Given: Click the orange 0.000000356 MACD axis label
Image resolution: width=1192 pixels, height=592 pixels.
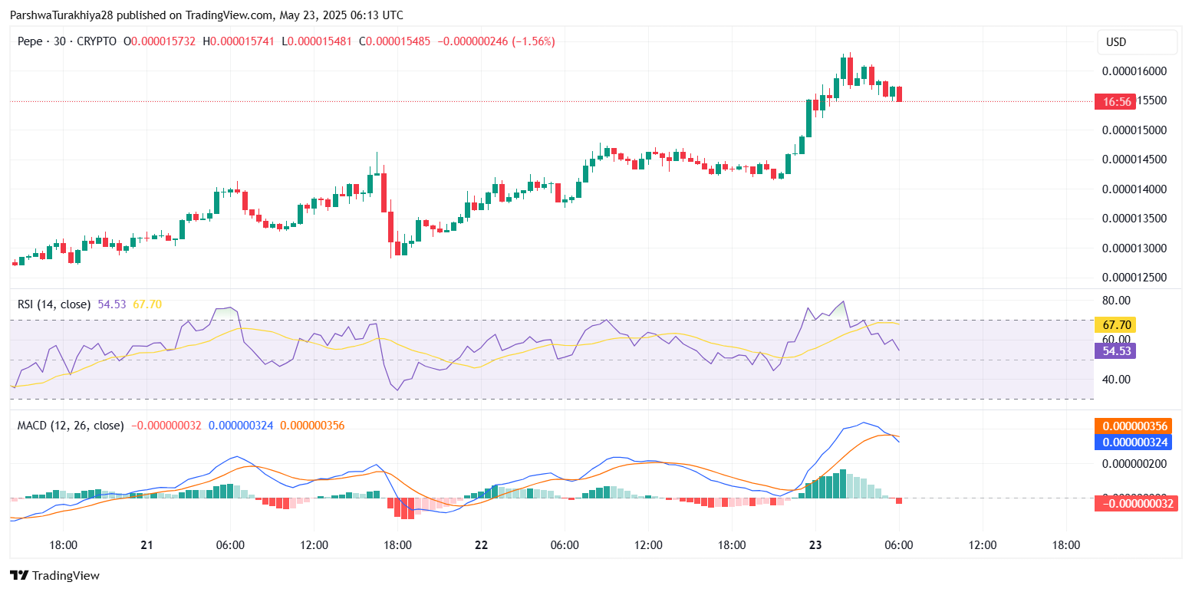Looking at the screenshot, I should point(1135,426).
